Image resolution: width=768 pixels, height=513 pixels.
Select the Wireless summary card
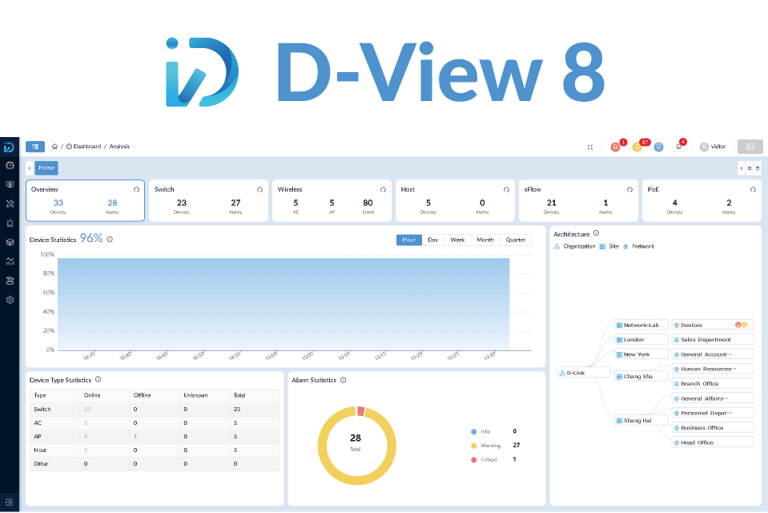click(x=332, y=200)
